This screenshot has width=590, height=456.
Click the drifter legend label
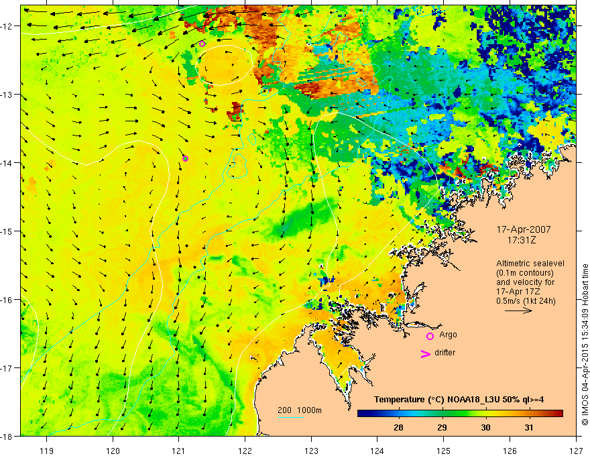pos(445,353)
